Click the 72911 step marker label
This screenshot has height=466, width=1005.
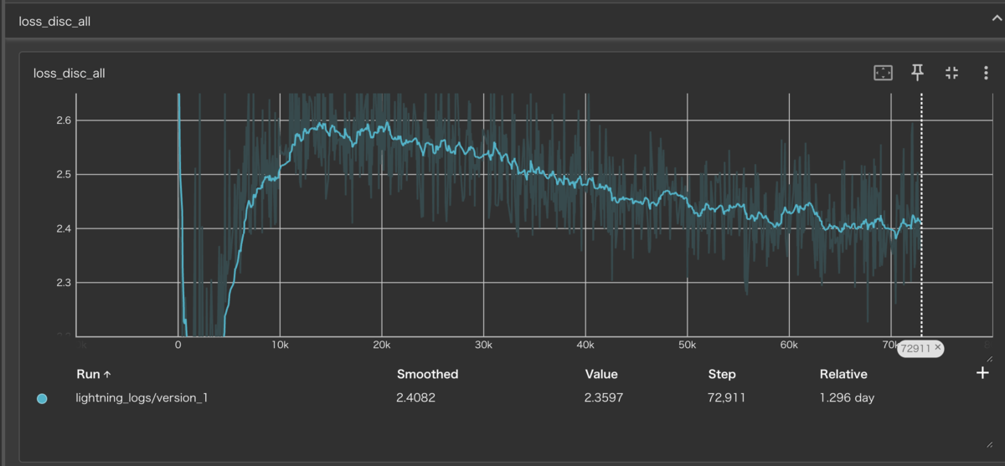(x=915, y=348)
